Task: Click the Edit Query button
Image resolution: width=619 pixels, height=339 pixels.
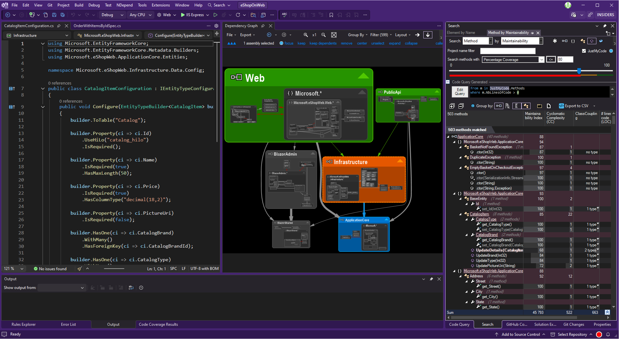Action: click(x=460, y=92)
